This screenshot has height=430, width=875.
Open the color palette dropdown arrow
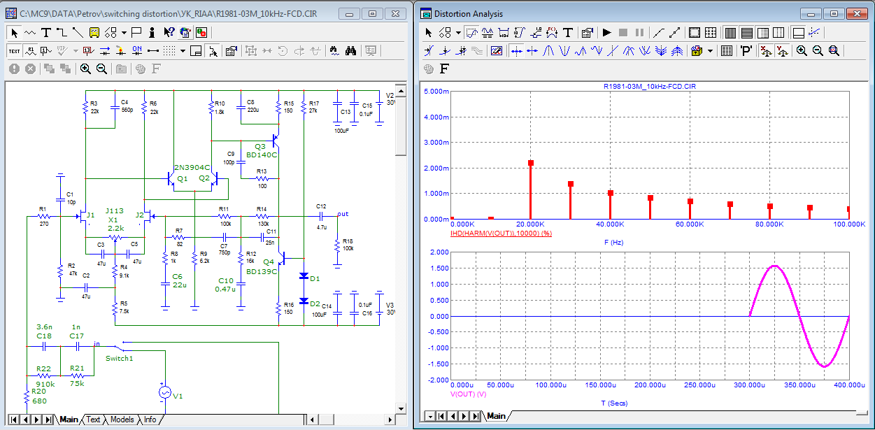coord(709,50)
